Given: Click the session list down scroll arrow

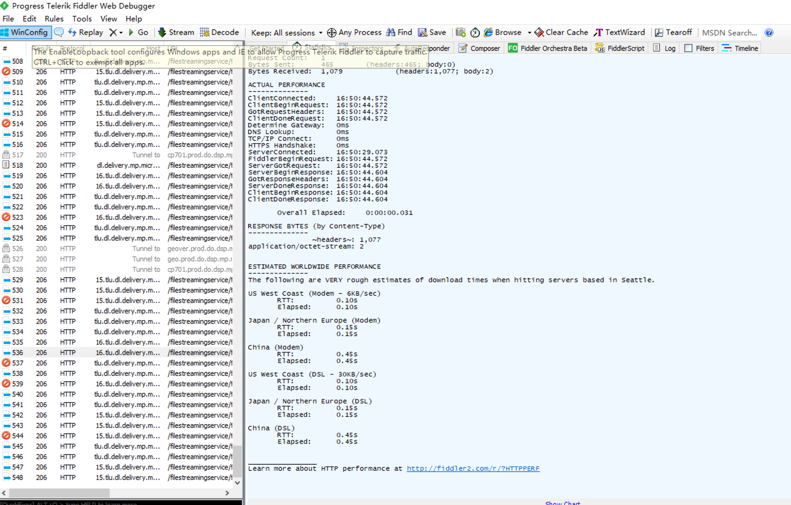Looking at the screenshot, I should 237,483.
